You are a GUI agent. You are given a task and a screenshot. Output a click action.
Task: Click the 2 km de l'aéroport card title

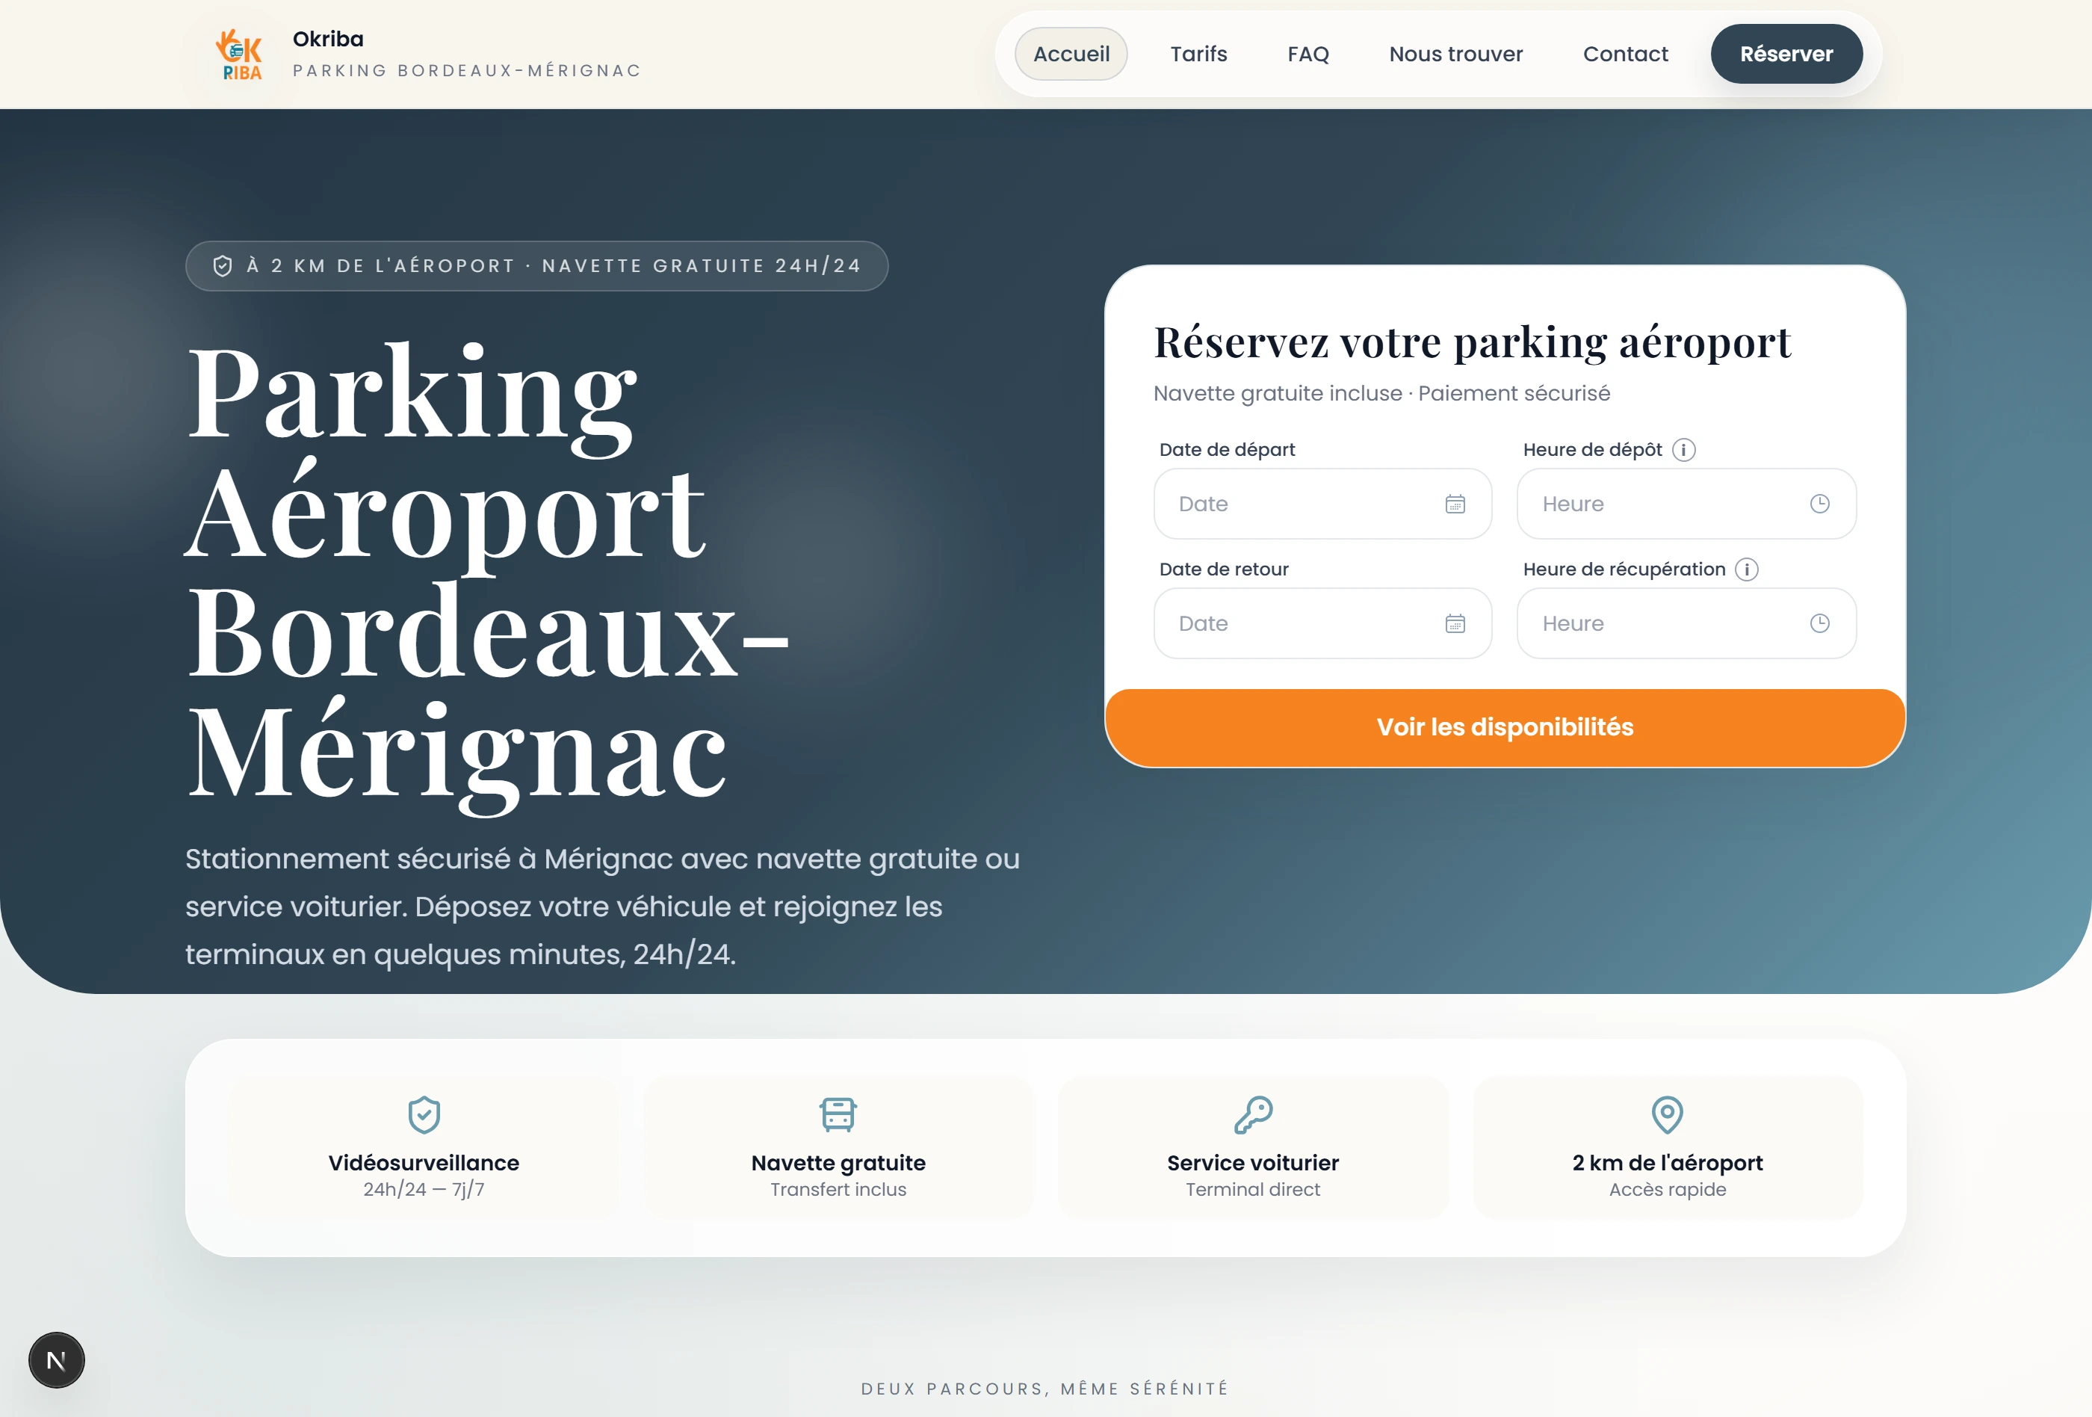[1667, 1163]
